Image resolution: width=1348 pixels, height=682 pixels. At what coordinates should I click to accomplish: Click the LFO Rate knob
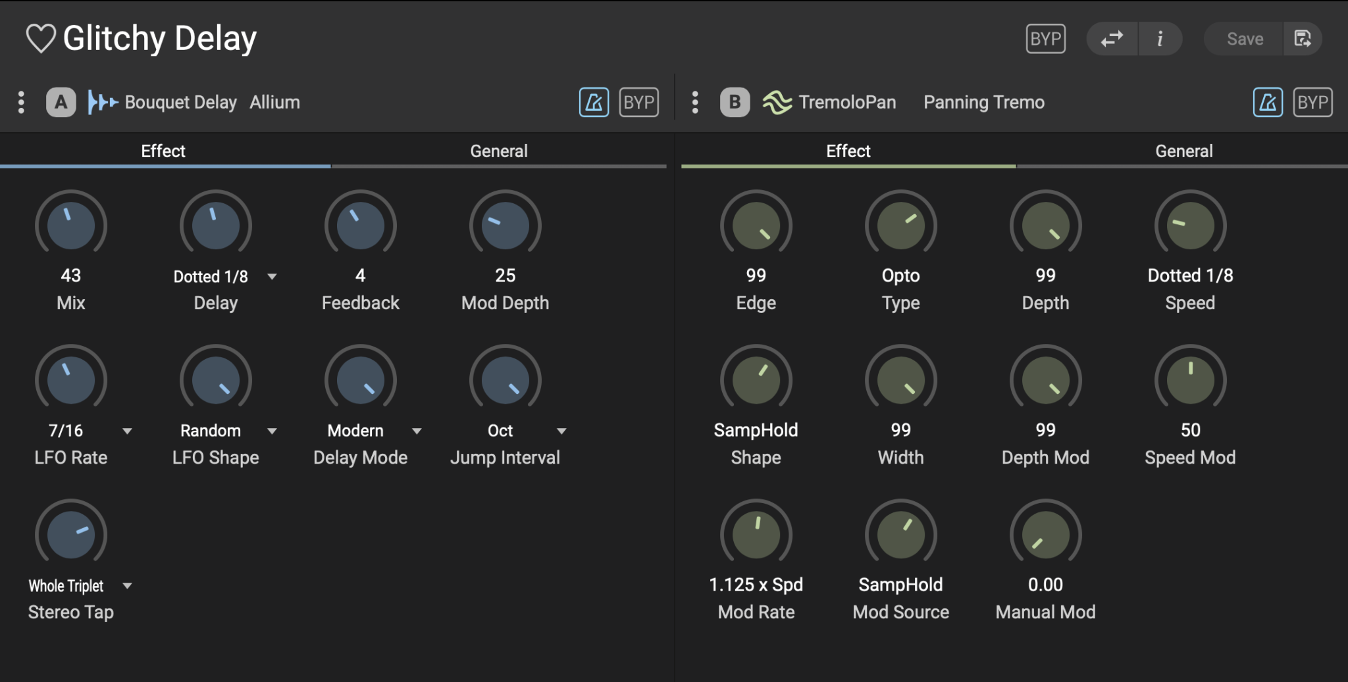click(71, 379)
